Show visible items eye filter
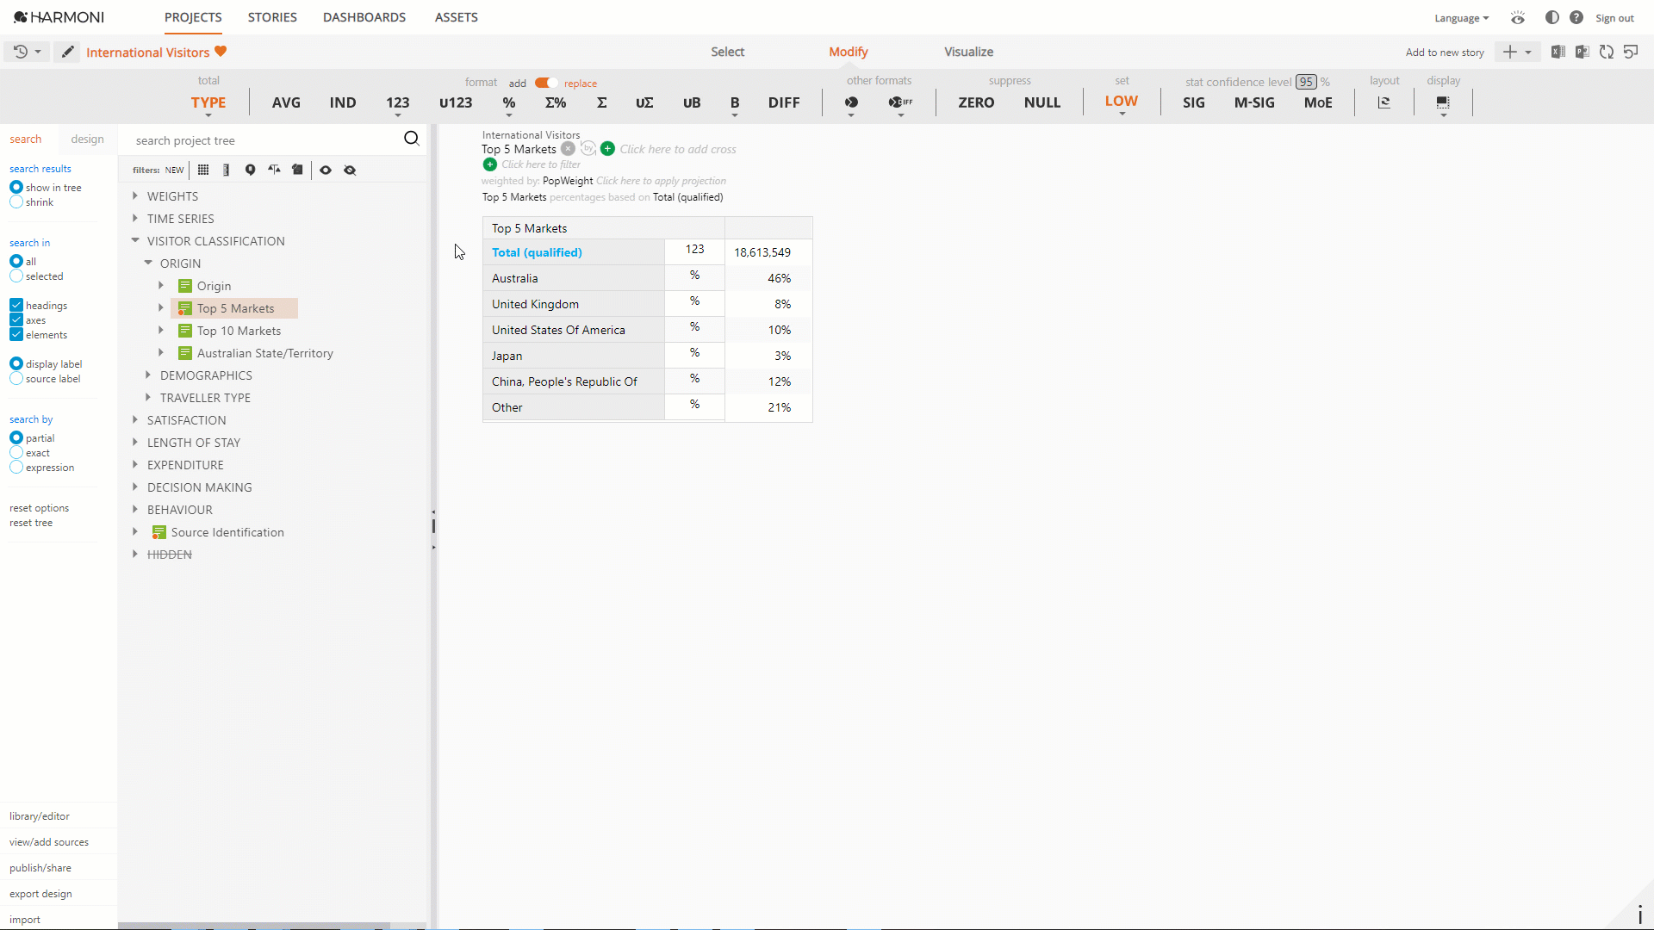 pyautogui.click(x=326, y=170)
